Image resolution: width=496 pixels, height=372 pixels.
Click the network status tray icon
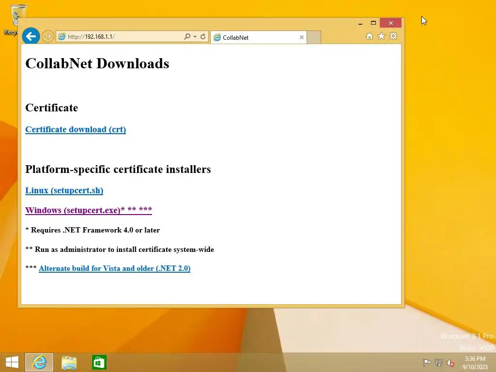[x=438, y=362]
